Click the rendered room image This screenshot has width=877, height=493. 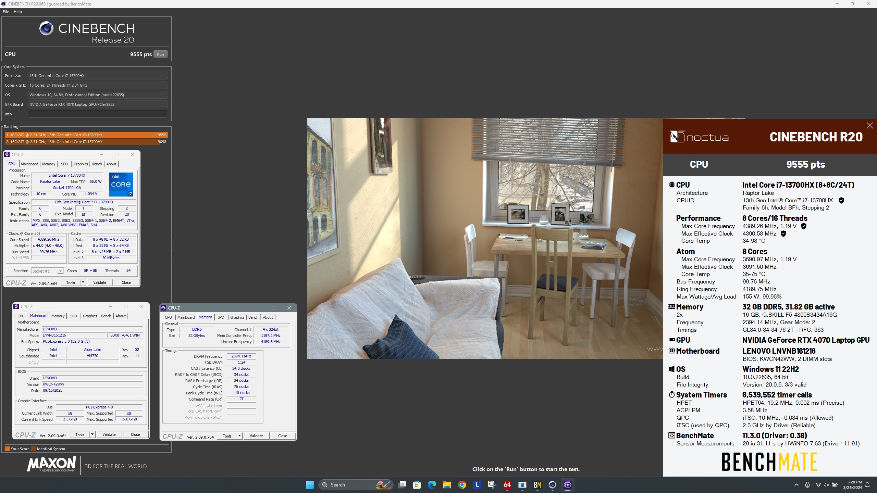485,239
